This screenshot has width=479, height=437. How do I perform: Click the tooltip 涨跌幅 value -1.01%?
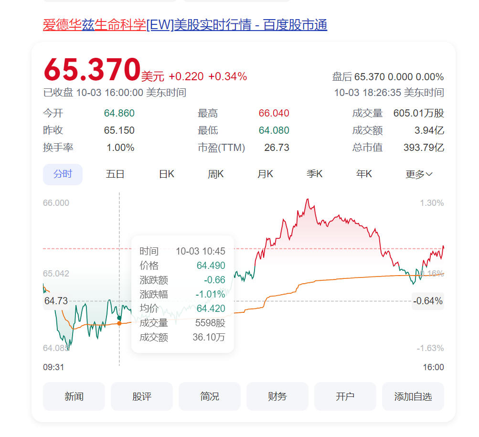click(210, 294)
